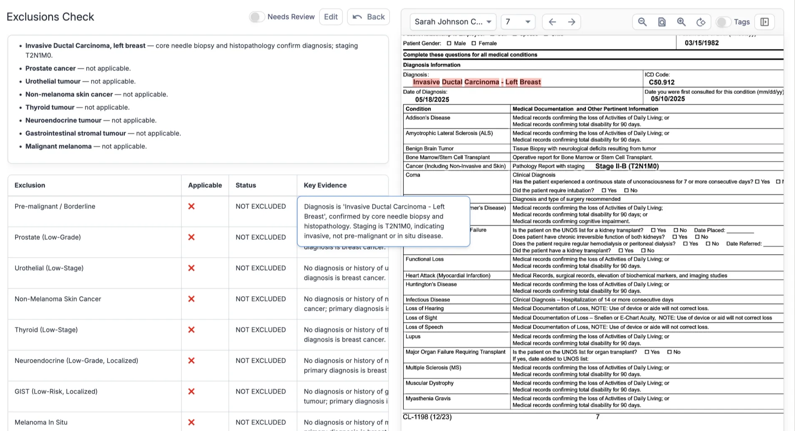Image resolution: width=795 pixels, height=431 pixels.
Task: Check the Male gender checkbox
Action: [449, 44]
